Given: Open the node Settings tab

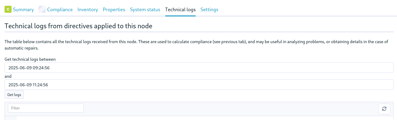Looking at the screenshot, I should point(209,9).
